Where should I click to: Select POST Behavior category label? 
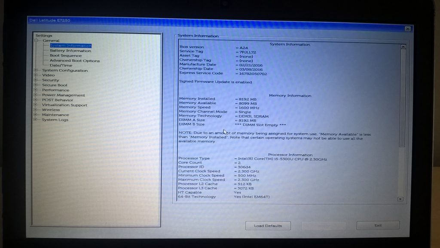pyautogui.click(x=58, y=100)
